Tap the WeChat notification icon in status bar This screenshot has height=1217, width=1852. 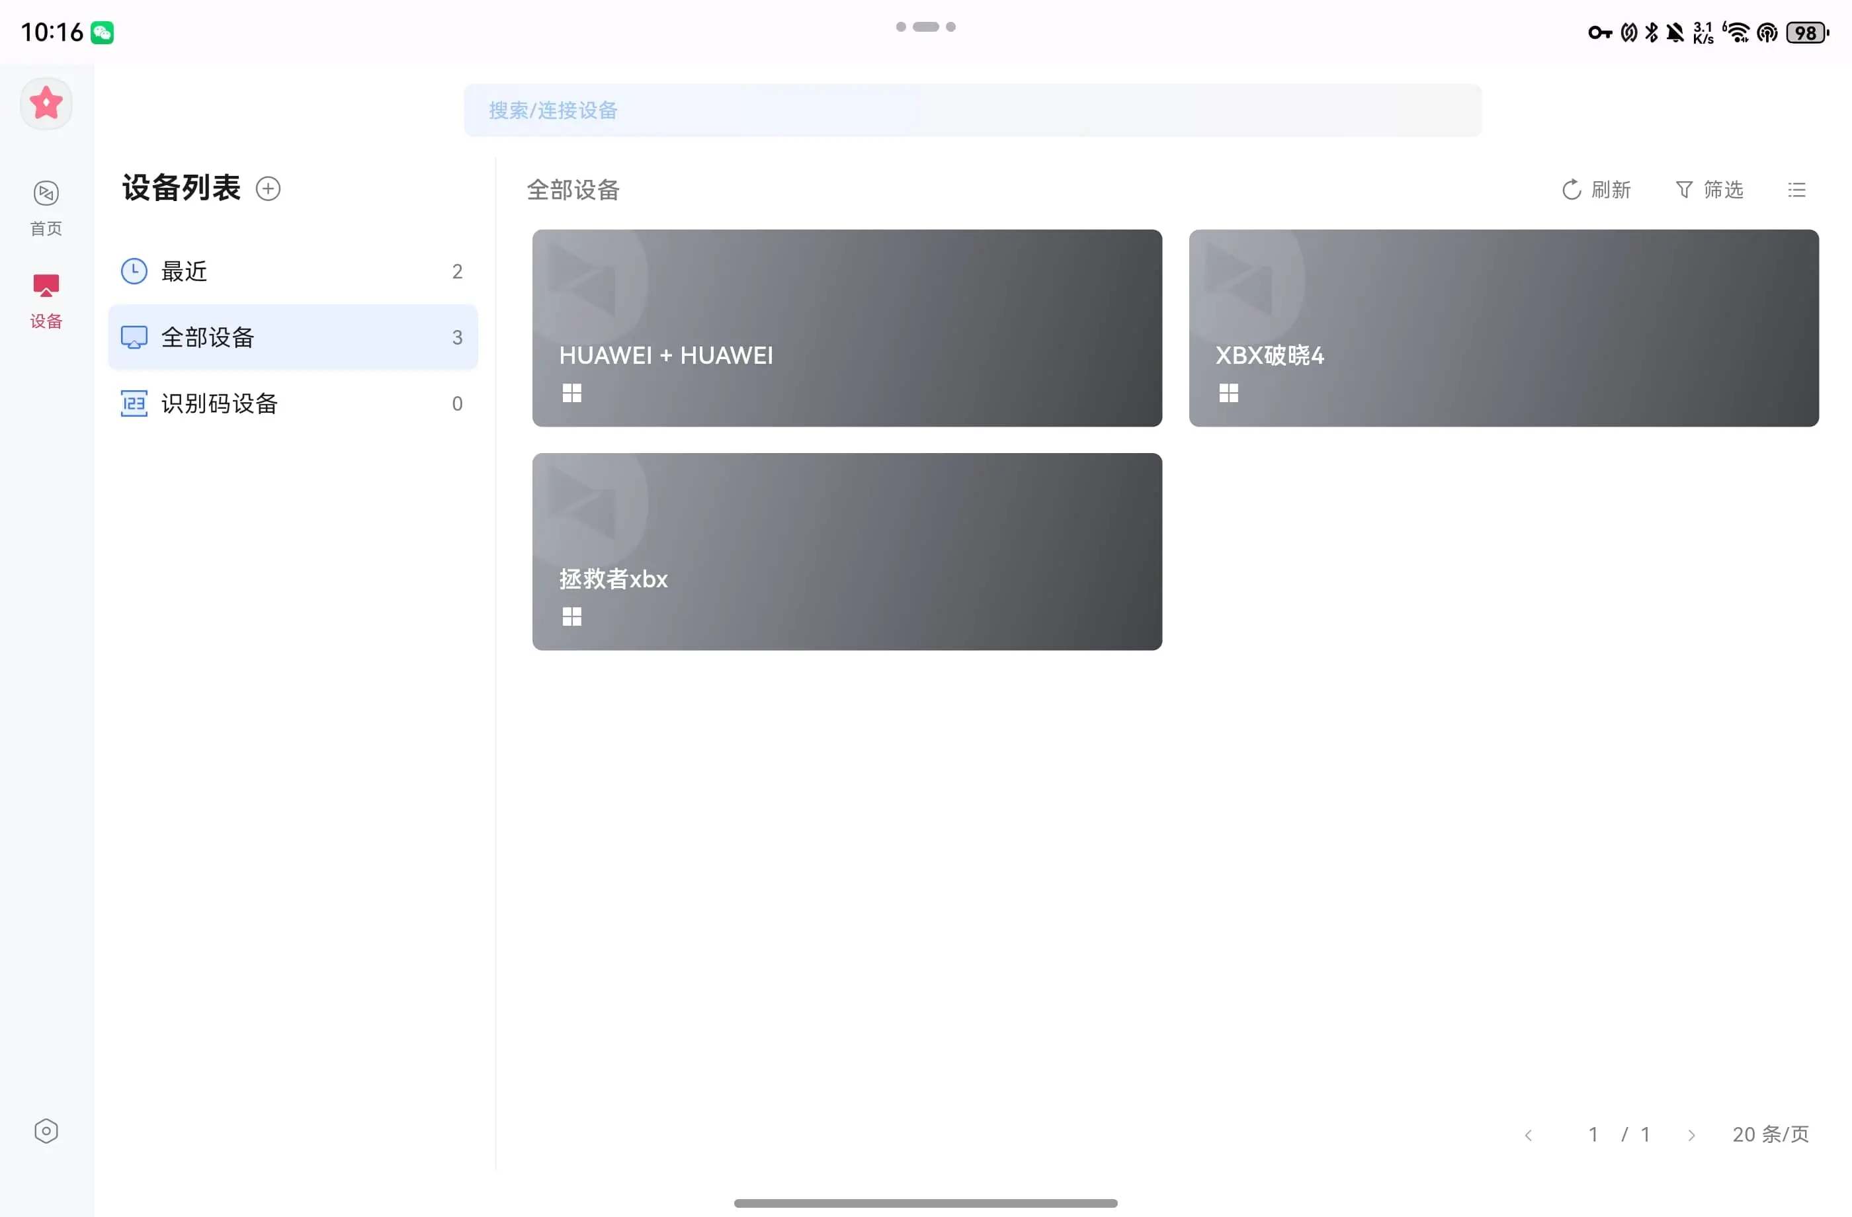pos(102,32)
